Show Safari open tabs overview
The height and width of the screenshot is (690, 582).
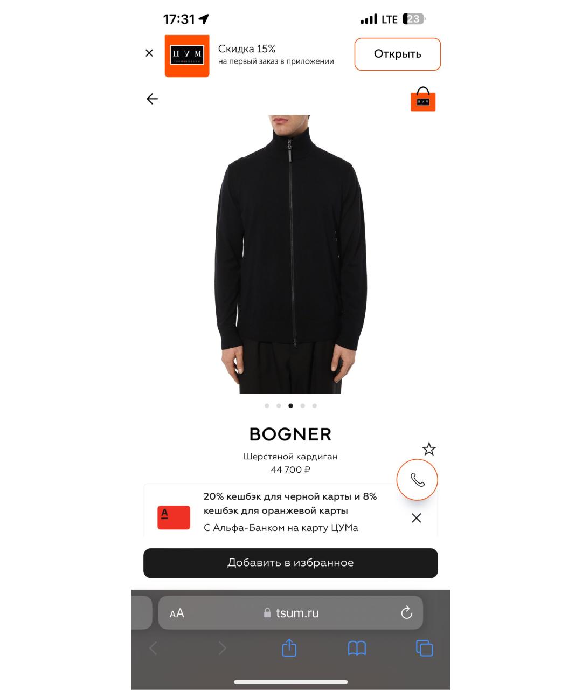coord(425,648)
